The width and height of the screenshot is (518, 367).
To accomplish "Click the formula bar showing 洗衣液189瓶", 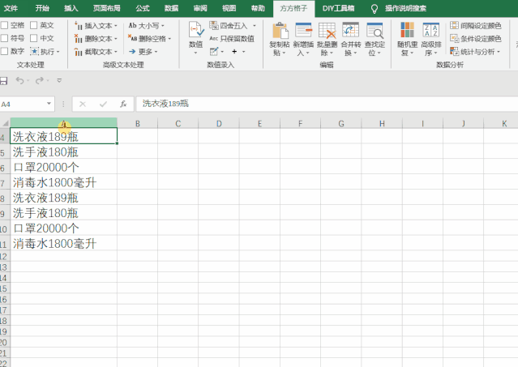I will click(327, 104).
